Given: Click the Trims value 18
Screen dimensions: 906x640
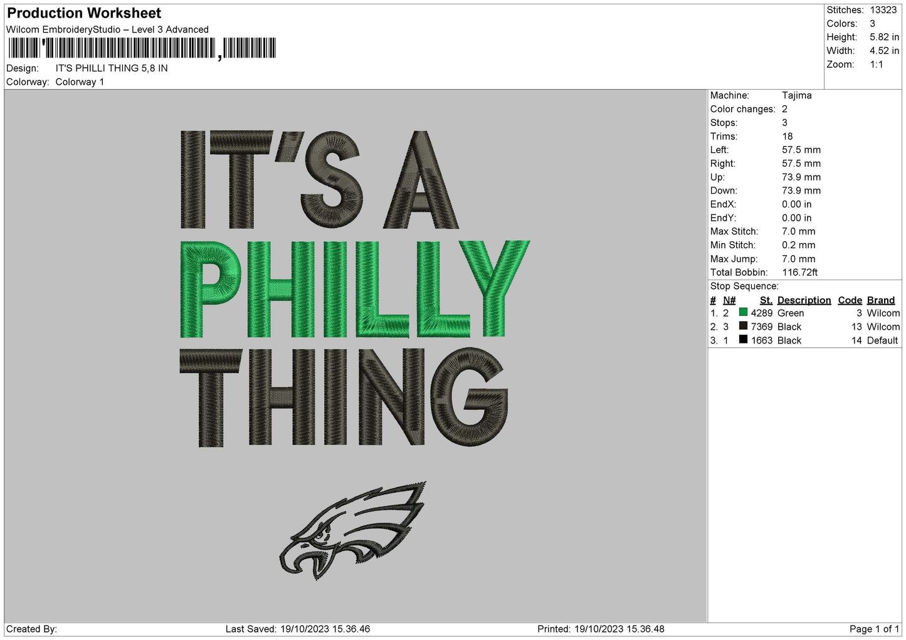Looking at the screenshot, I should [x=787, y=136].
